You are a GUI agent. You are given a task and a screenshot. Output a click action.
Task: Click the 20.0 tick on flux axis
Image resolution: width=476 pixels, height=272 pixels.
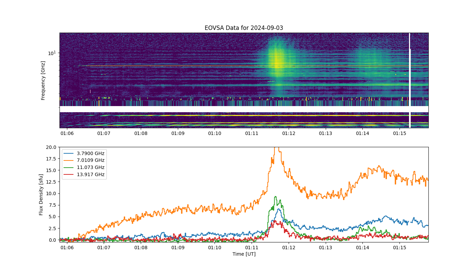pos(52,147)
